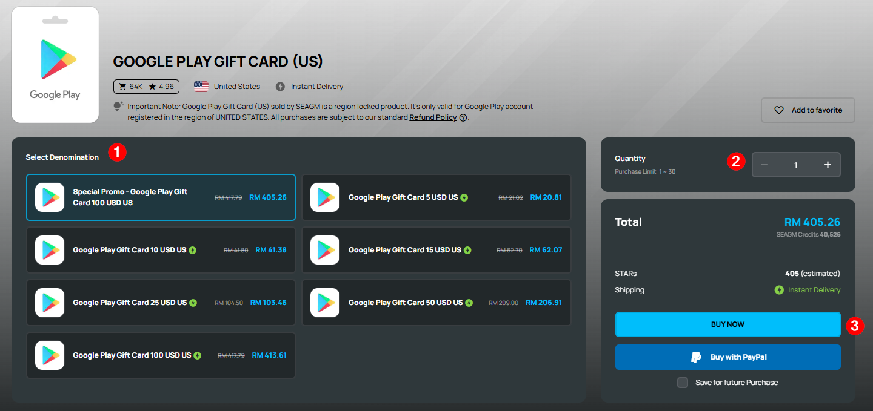The height and width of the screenshot is (411, 873).
Task: Click the lightbulb icon before Important Note
Action: [118, 107]
